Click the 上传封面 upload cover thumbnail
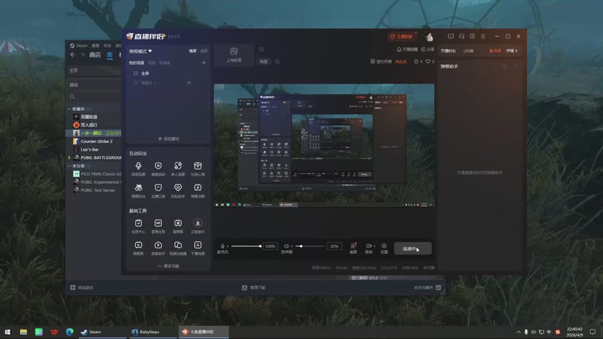This screenshot has height=339, width=603. click(x=234, y=54)
